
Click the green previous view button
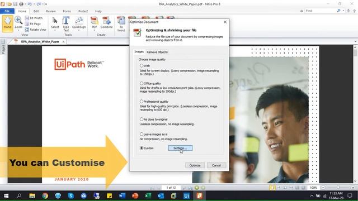pos(196,188)
